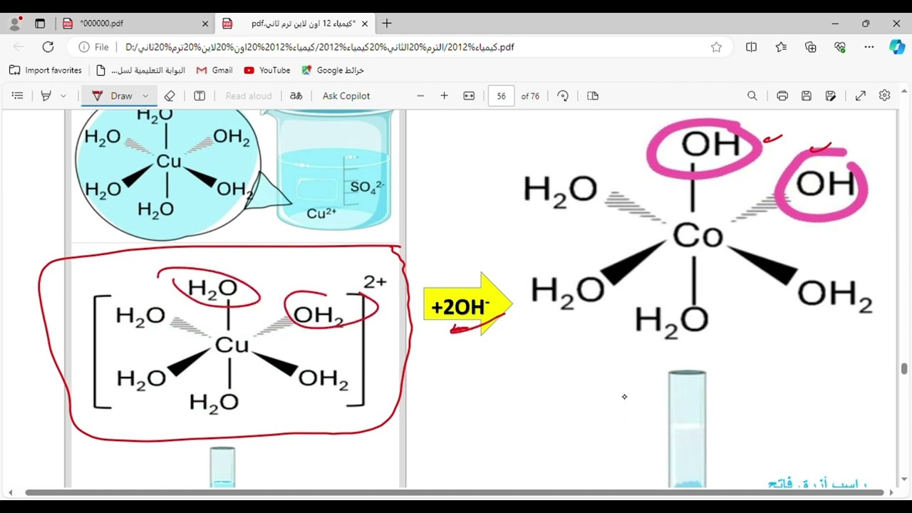
Task: Rotate the PDF page
Action: pyautogui.click(x=563, y=95)
